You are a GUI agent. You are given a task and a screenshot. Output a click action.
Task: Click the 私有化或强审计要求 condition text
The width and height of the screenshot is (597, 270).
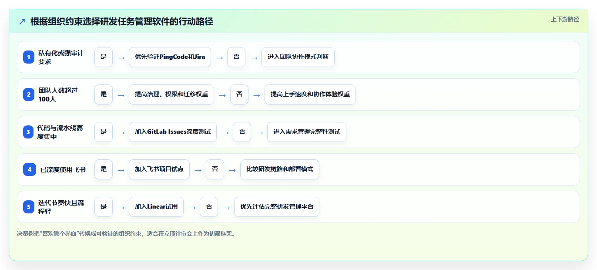[x=61, y=57]
